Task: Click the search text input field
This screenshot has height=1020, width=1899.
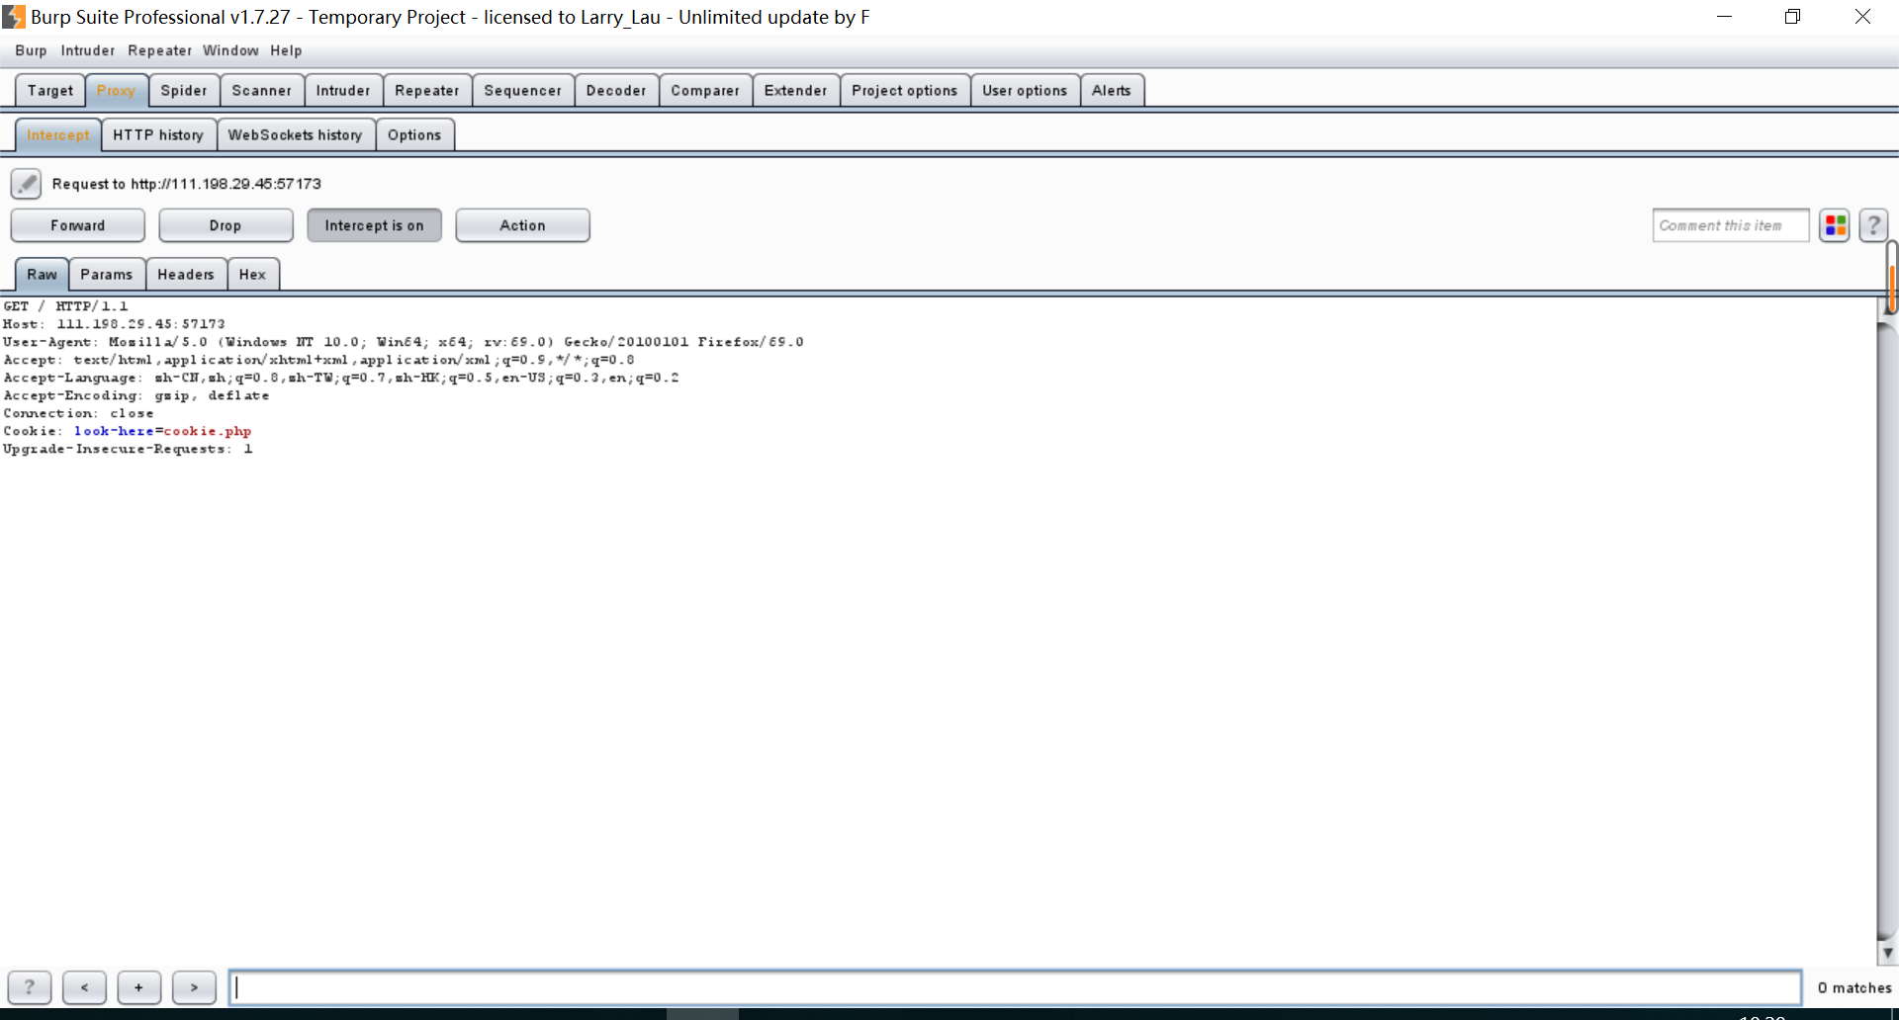Action: [1015, 987]
